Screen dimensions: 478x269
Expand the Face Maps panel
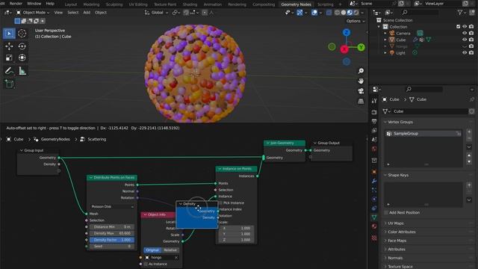(385, 241)
